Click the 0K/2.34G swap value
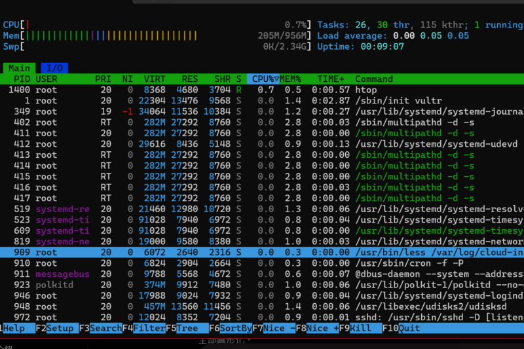The image size is (524, 349). click(284, 46)
